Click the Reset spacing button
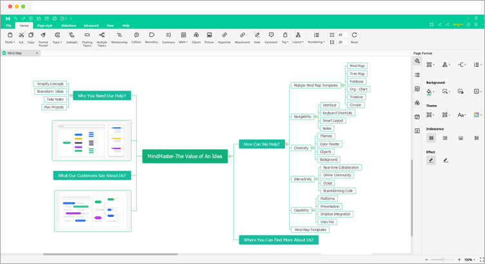This screenshot has width=485, height=264. click(355, 37)
